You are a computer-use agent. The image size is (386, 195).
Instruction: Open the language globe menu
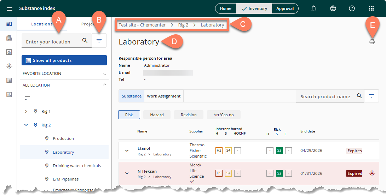(x=333, y=8)
